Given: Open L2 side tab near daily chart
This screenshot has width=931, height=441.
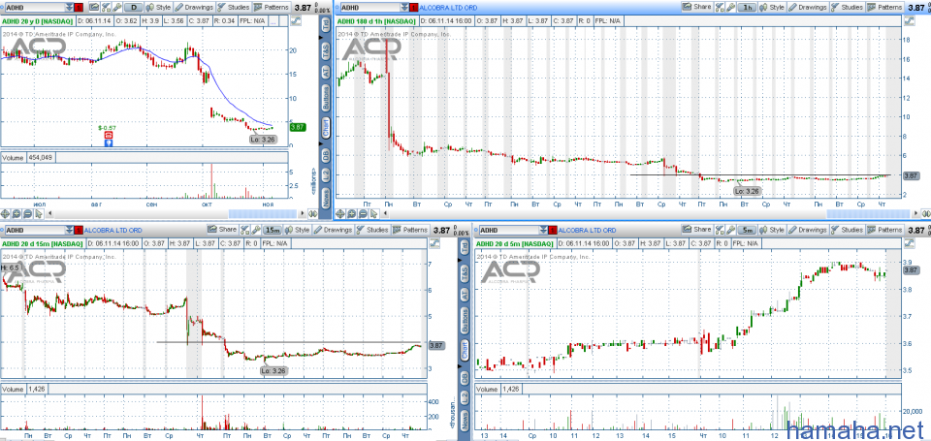Looking at the screenshot, I should tap(326, 175).
